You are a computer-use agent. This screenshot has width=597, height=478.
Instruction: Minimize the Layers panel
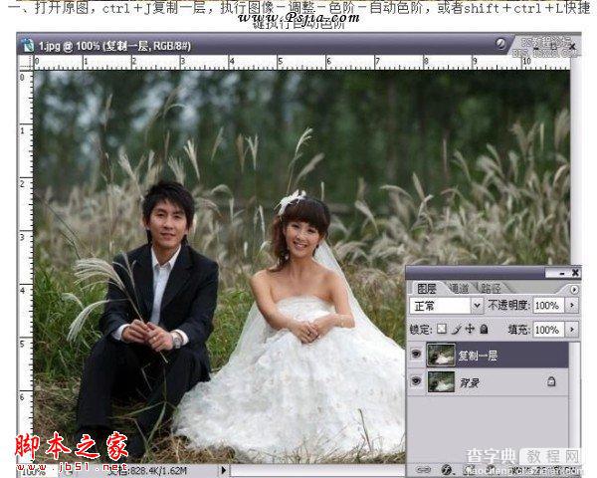click(x=562, y=273)
